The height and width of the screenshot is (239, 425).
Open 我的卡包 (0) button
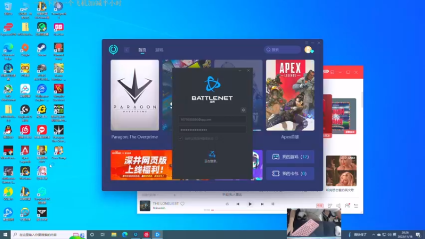[x=290, y=174]
